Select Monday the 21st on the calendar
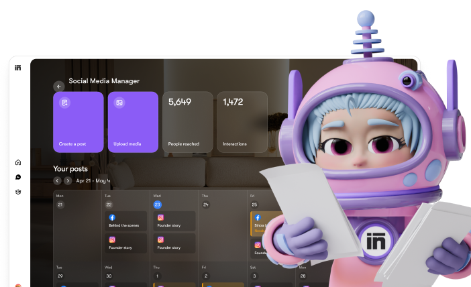471x287 pixels. [x=60, y=205]
